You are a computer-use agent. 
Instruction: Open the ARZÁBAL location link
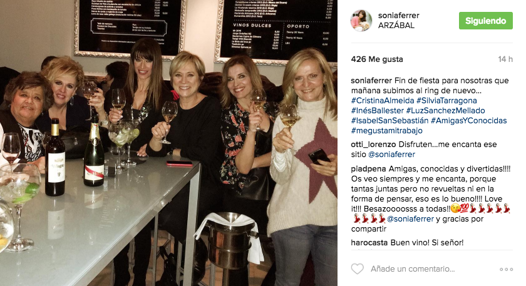(x=396, y=26)
